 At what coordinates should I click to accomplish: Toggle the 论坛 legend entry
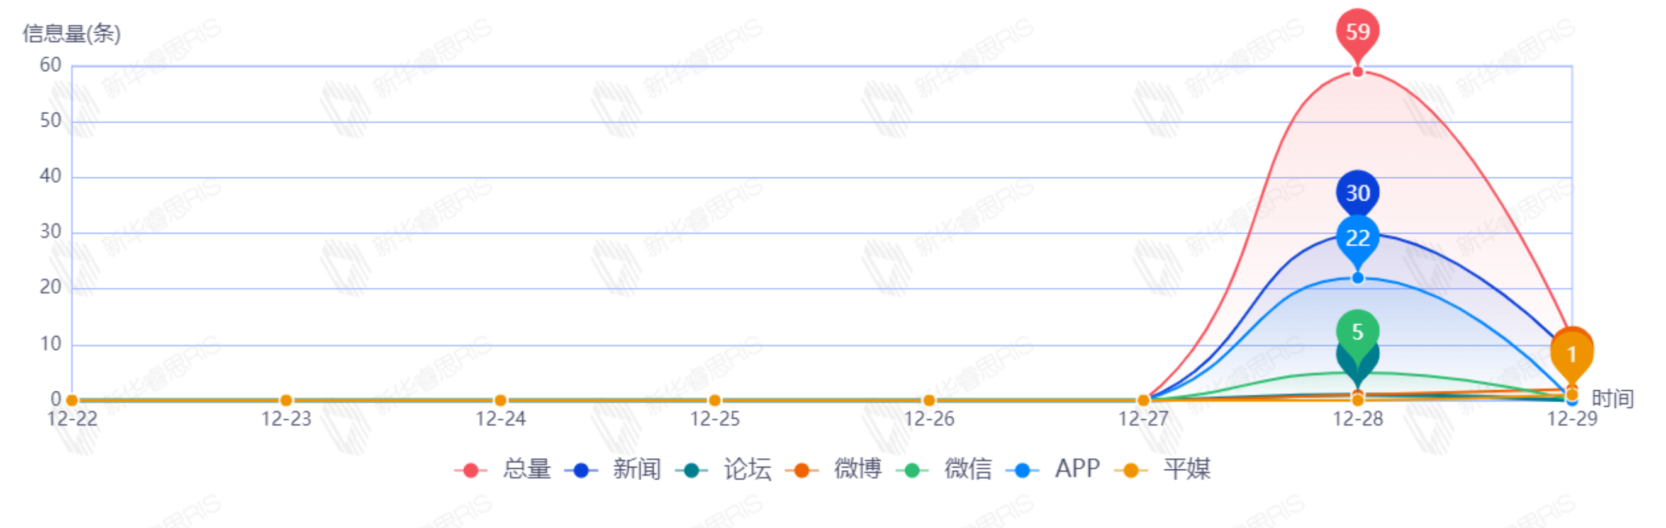point(725,469)
